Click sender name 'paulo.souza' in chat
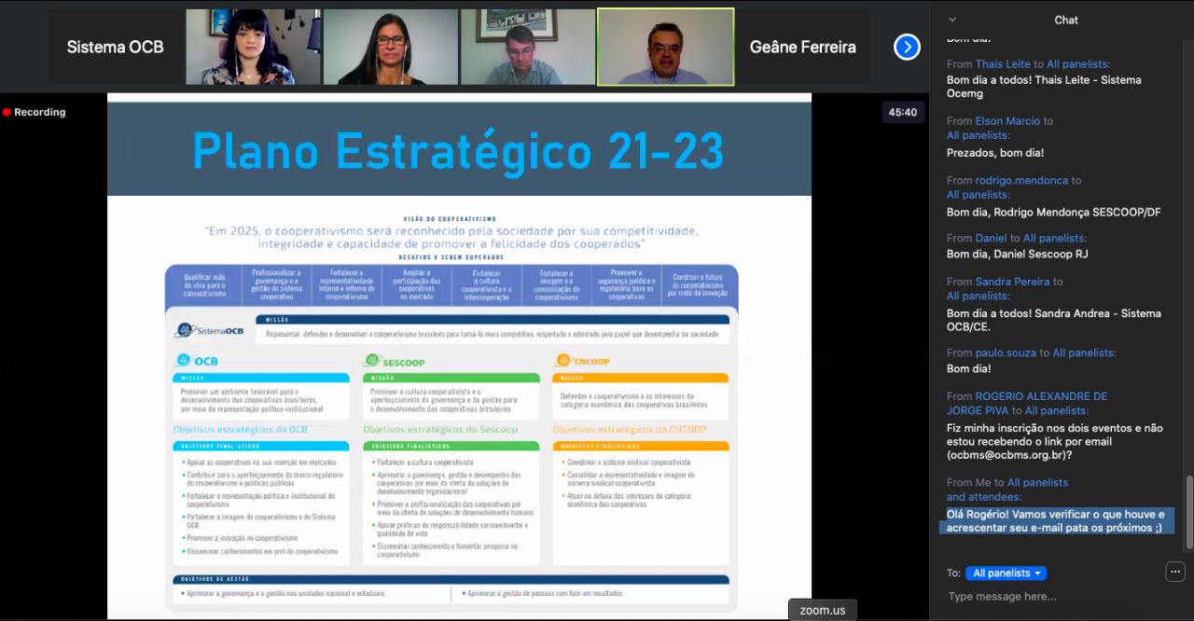This screenshot has width=1194, height=621. tap(1007, 353)
